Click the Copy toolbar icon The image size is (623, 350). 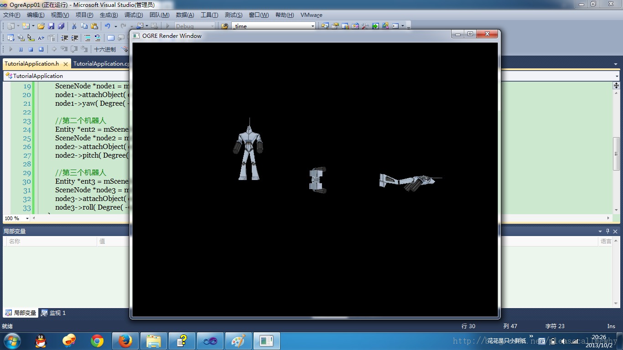click(84, 26)
